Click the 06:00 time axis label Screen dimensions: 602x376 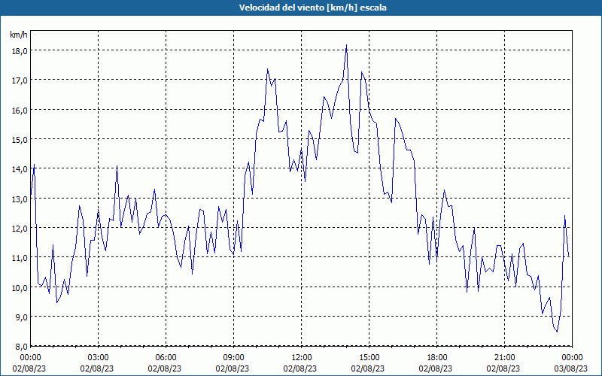click(x=166, y=358)
